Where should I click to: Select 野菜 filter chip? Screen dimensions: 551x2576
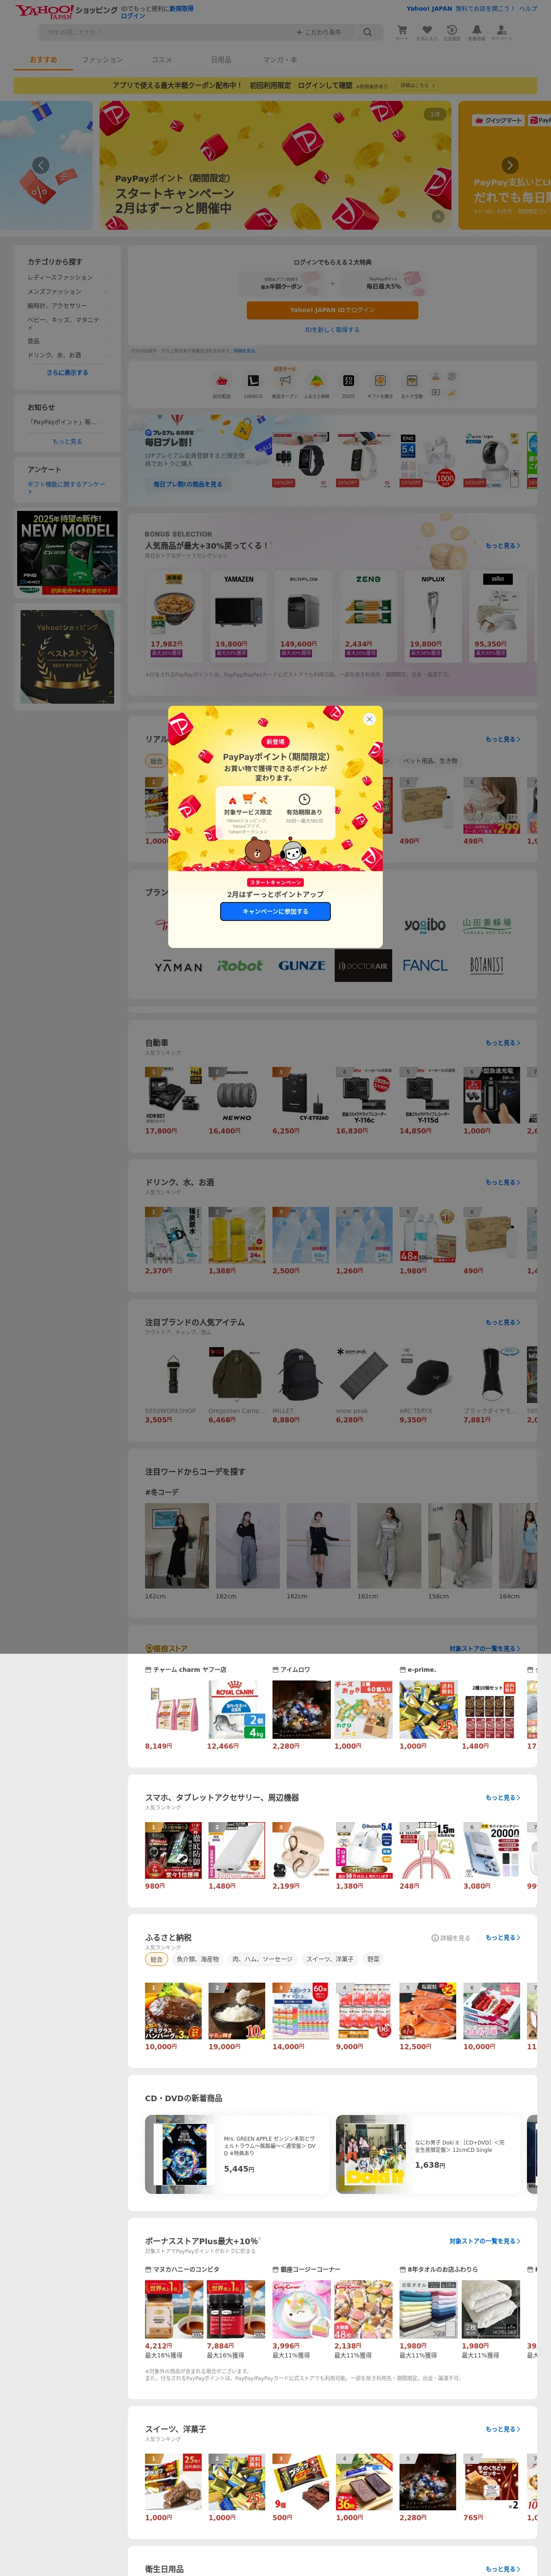pyautogui.click(x=373, y=1959)
